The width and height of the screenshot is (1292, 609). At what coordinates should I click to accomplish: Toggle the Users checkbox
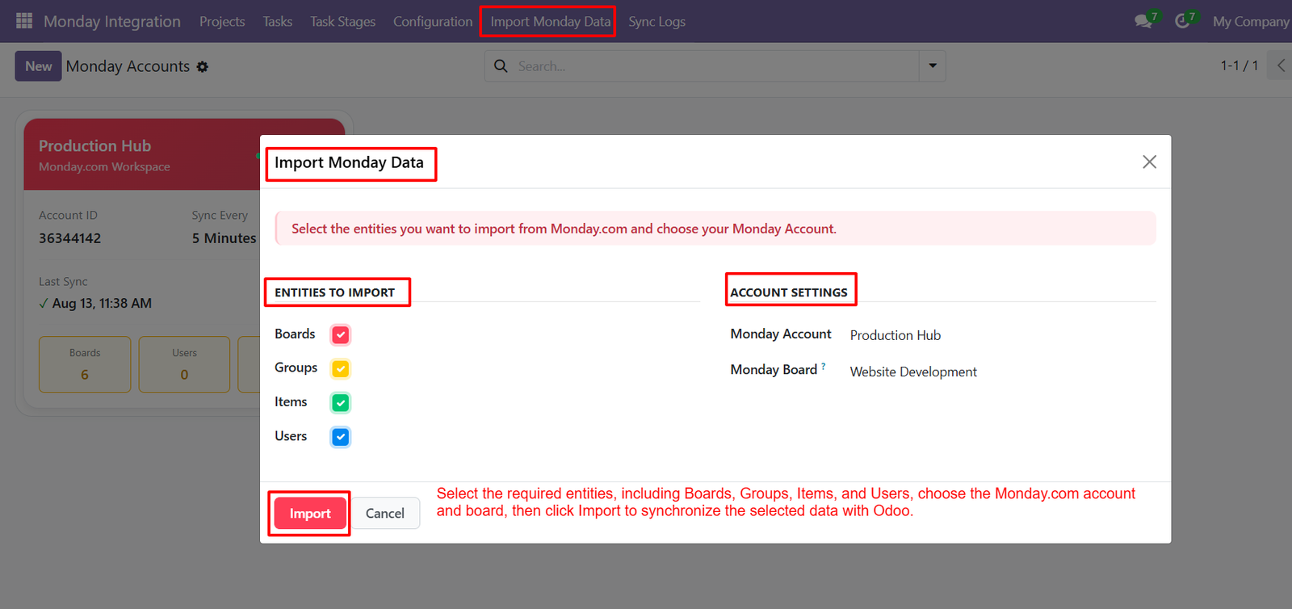[x=341, y=437]
